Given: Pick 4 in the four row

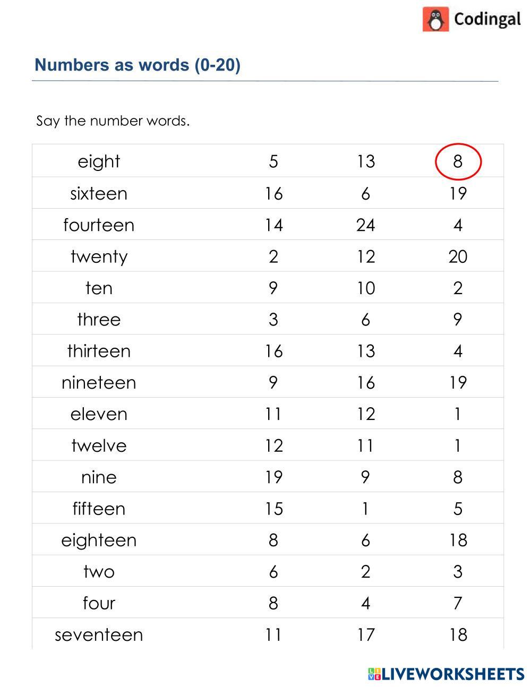Looking at the screenshot, I should click(365, 603).
